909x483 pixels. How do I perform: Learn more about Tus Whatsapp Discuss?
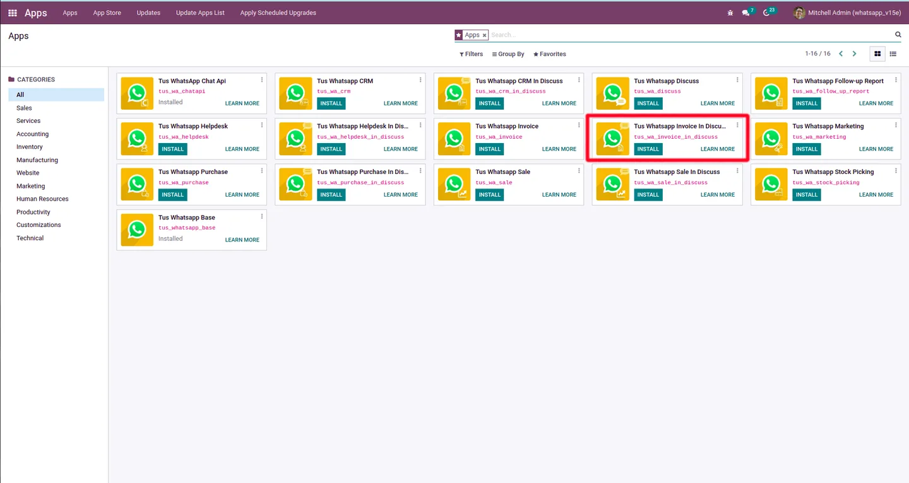pyautogui.click(x=718, y=103)
